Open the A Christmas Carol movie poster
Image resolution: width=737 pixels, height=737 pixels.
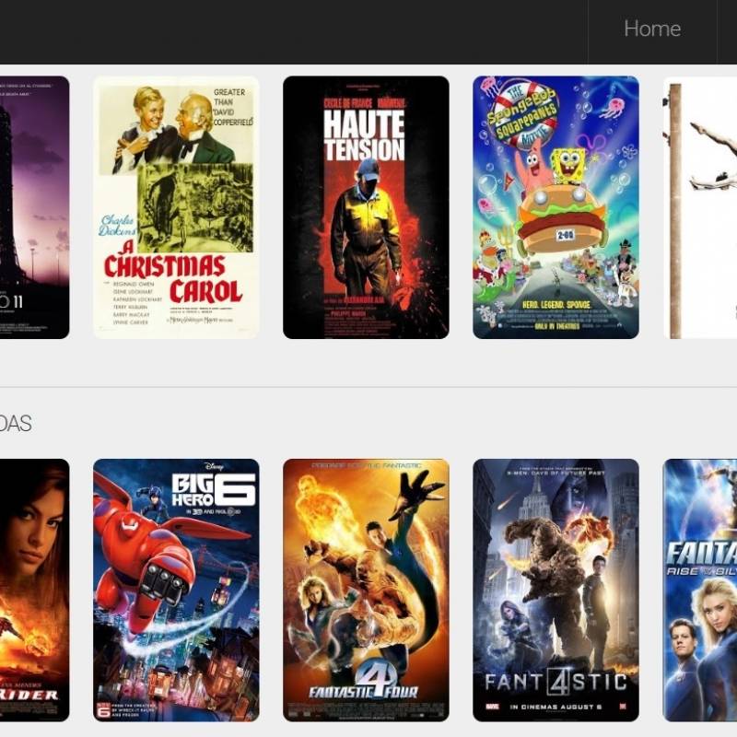(x=176, y=207)
